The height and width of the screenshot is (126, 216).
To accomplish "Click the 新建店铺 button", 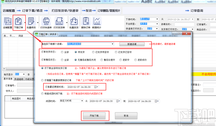I will pyautogui.click(x=132, y=44).
